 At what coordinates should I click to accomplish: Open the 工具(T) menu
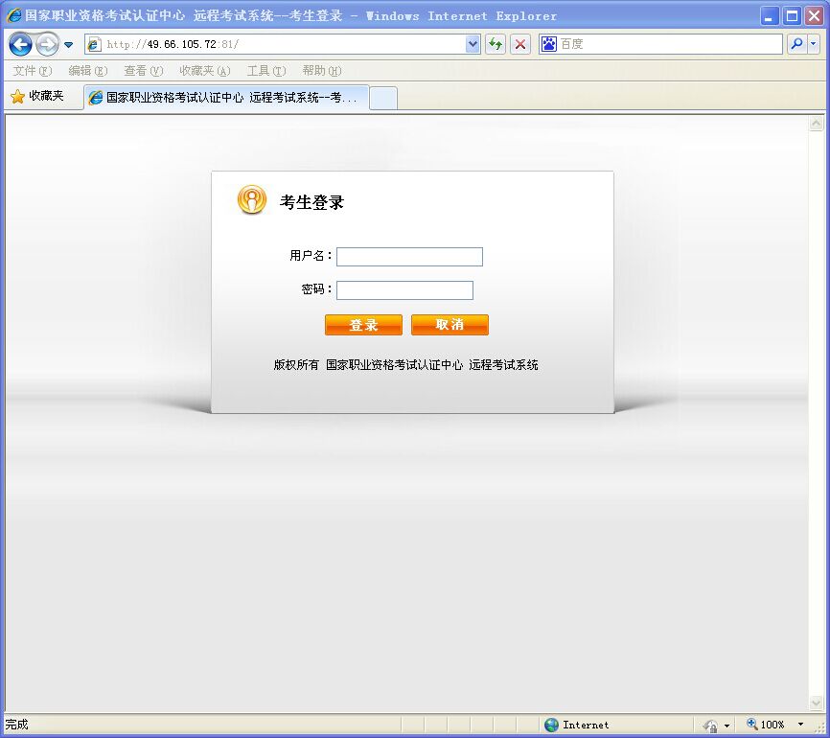[x=266, y=70]
